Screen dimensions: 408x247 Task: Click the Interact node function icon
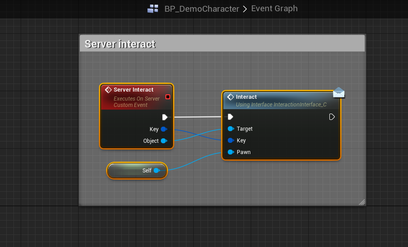click(x=231, y=97)
